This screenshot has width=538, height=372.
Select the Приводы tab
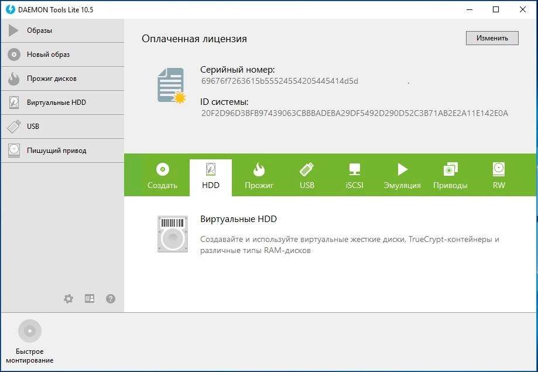(450, 178)
